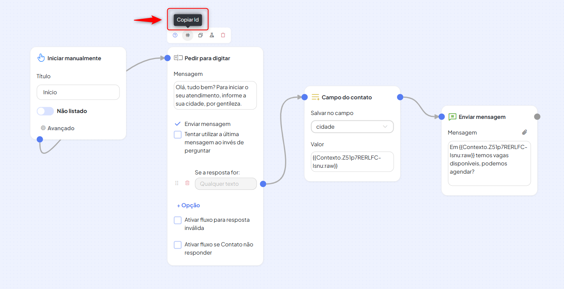Open the 'cidade' field dropdown
Viewport: 564px width, 289px height.
pyautogui.click(x=352, y=127)
